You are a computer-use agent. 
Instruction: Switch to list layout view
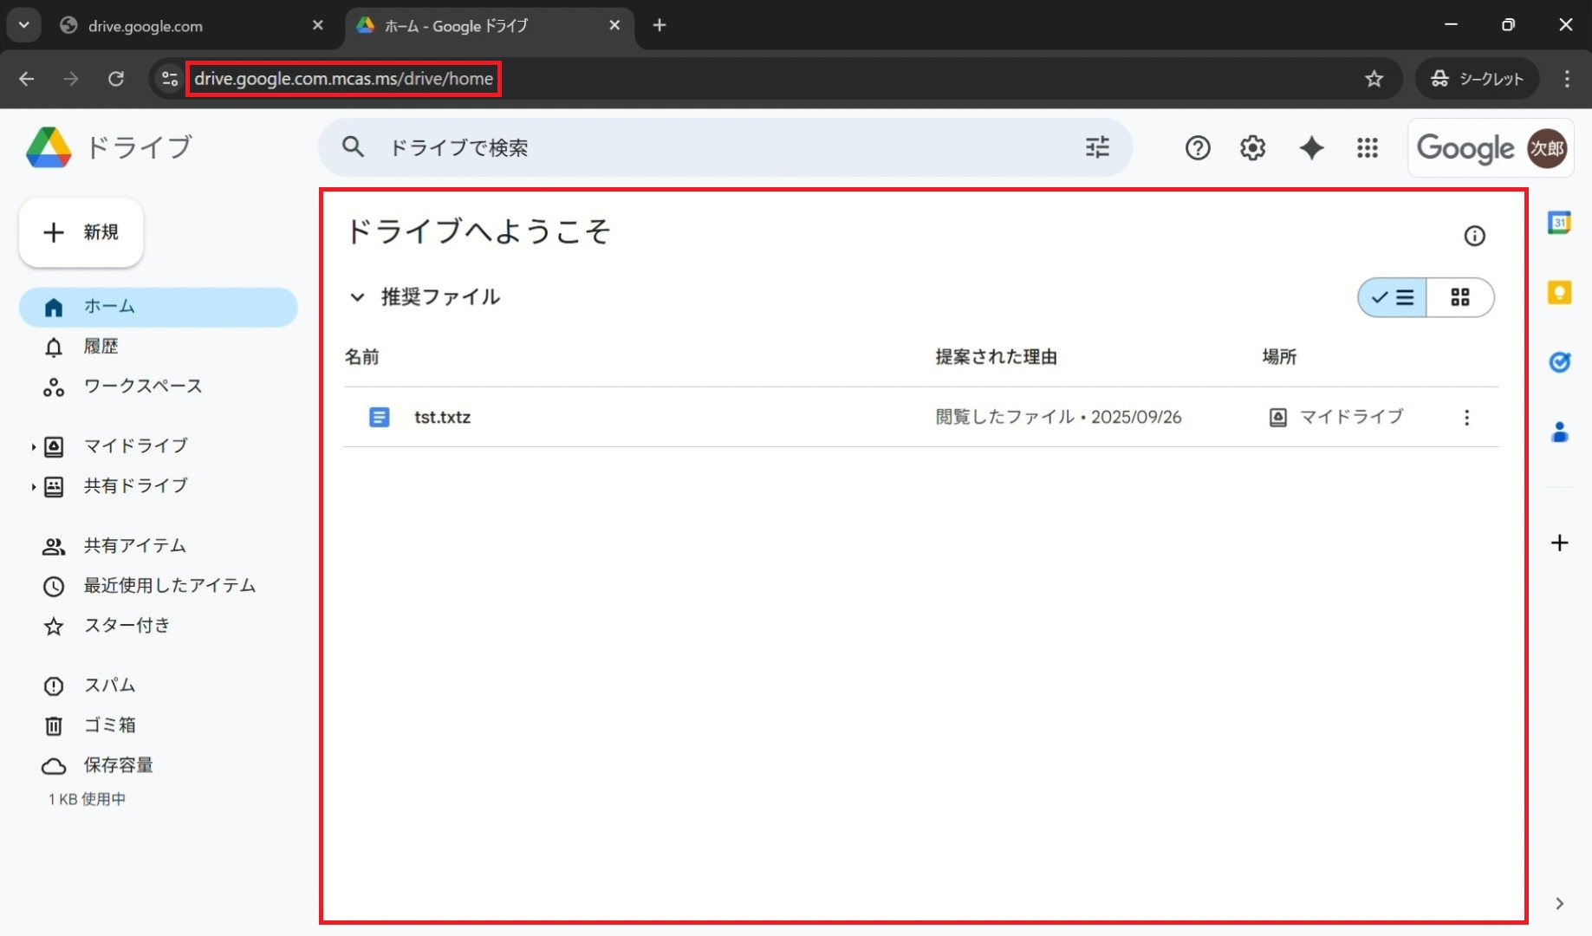[1393, 297]
